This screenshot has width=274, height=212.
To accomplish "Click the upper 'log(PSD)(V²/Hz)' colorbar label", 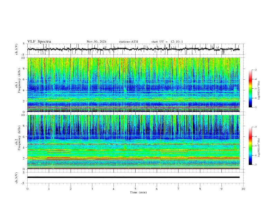I will 259,90.
